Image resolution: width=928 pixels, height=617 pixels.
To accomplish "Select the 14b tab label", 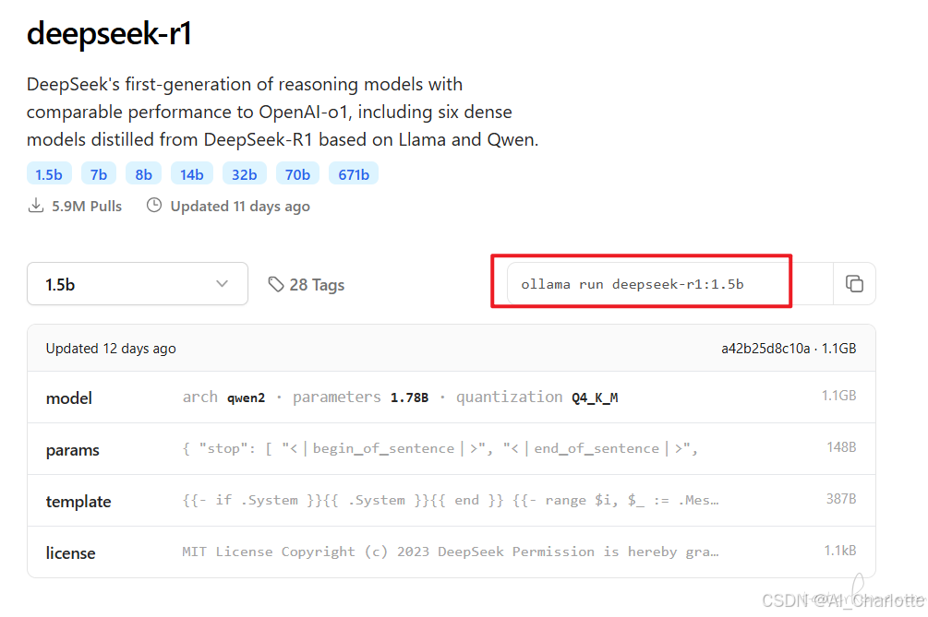I will [x=191, y=173].
